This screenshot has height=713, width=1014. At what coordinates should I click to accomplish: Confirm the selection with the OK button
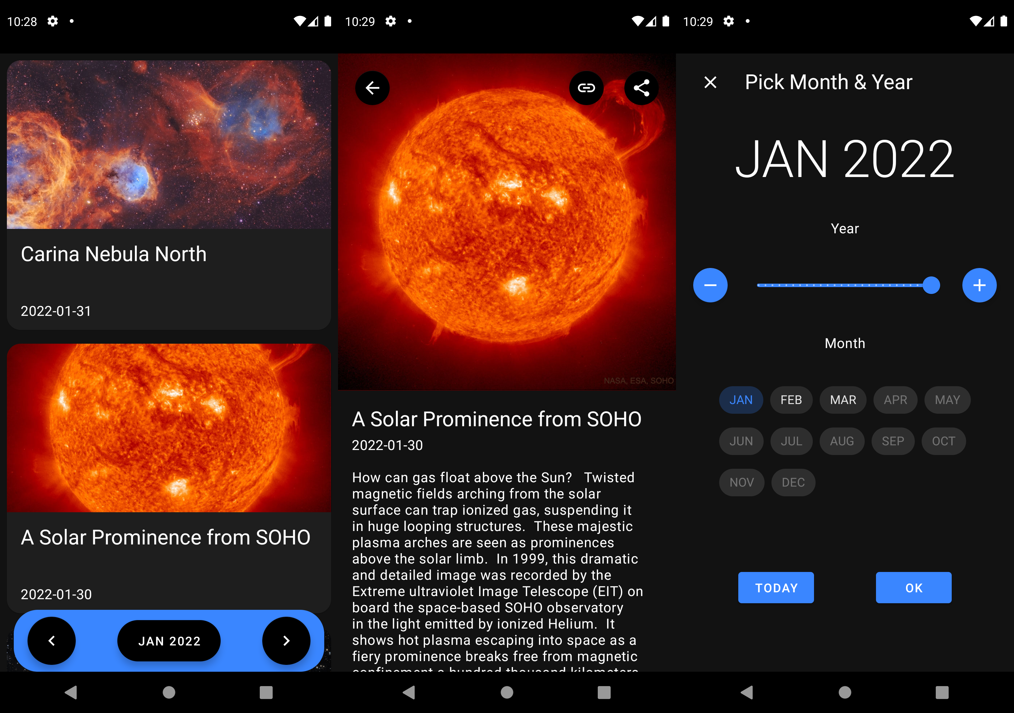pos(913,587)
